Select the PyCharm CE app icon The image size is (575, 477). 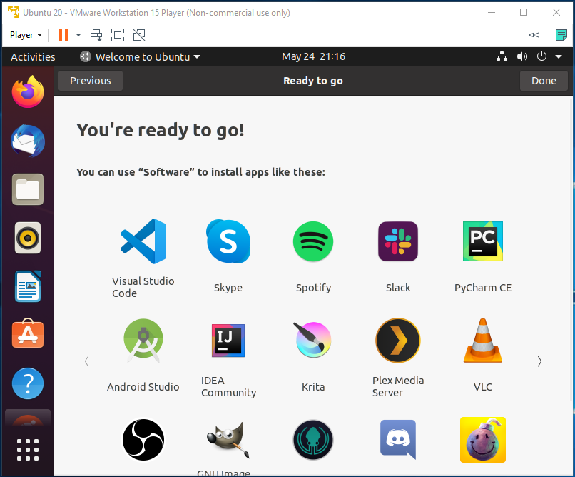tap(483, 241)
